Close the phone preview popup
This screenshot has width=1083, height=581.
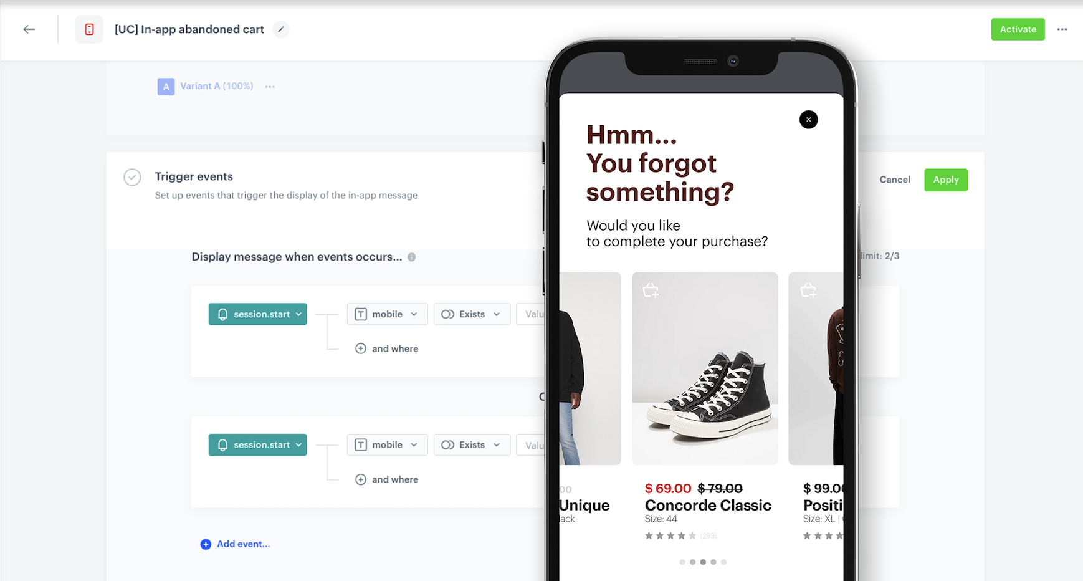point(808,120)
